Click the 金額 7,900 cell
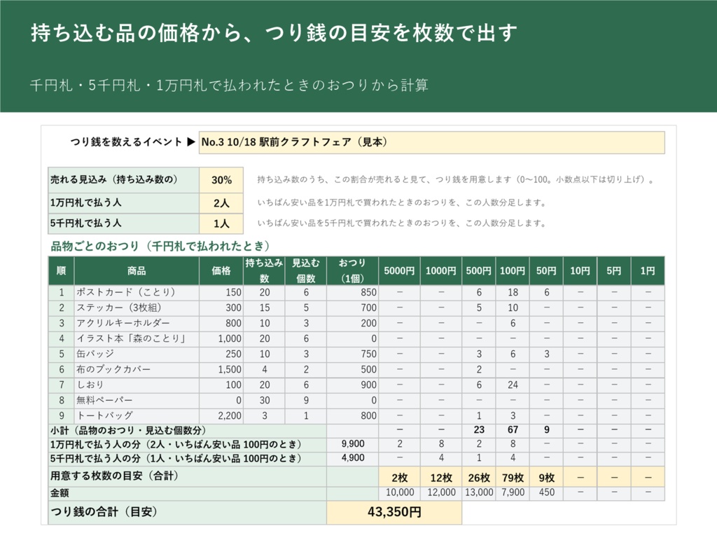Viewport: 717px width, 538px height. [513, 493]
